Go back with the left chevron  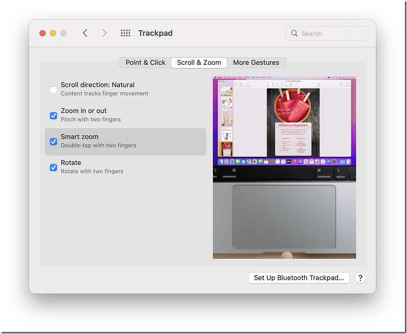85,33
